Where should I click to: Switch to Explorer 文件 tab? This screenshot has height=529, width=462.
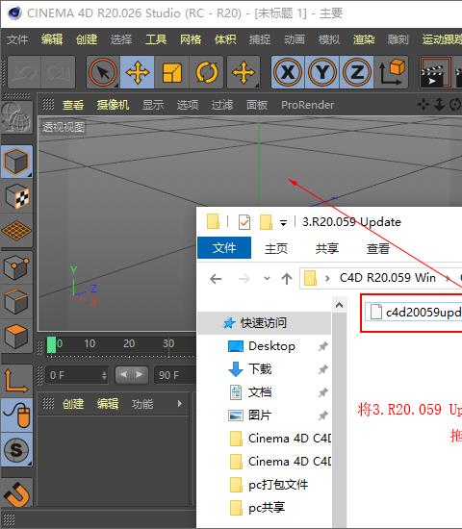click(224, 248)
